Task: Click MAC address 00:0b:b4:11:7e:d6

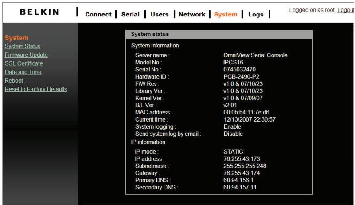Action: [x=246, y=112]
